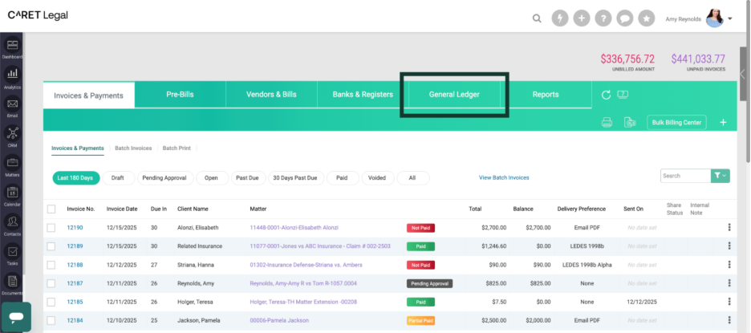The width and height of the screenshot is (751, 333).
Task: Switch to the Reports tab
Action: (546, 95)
